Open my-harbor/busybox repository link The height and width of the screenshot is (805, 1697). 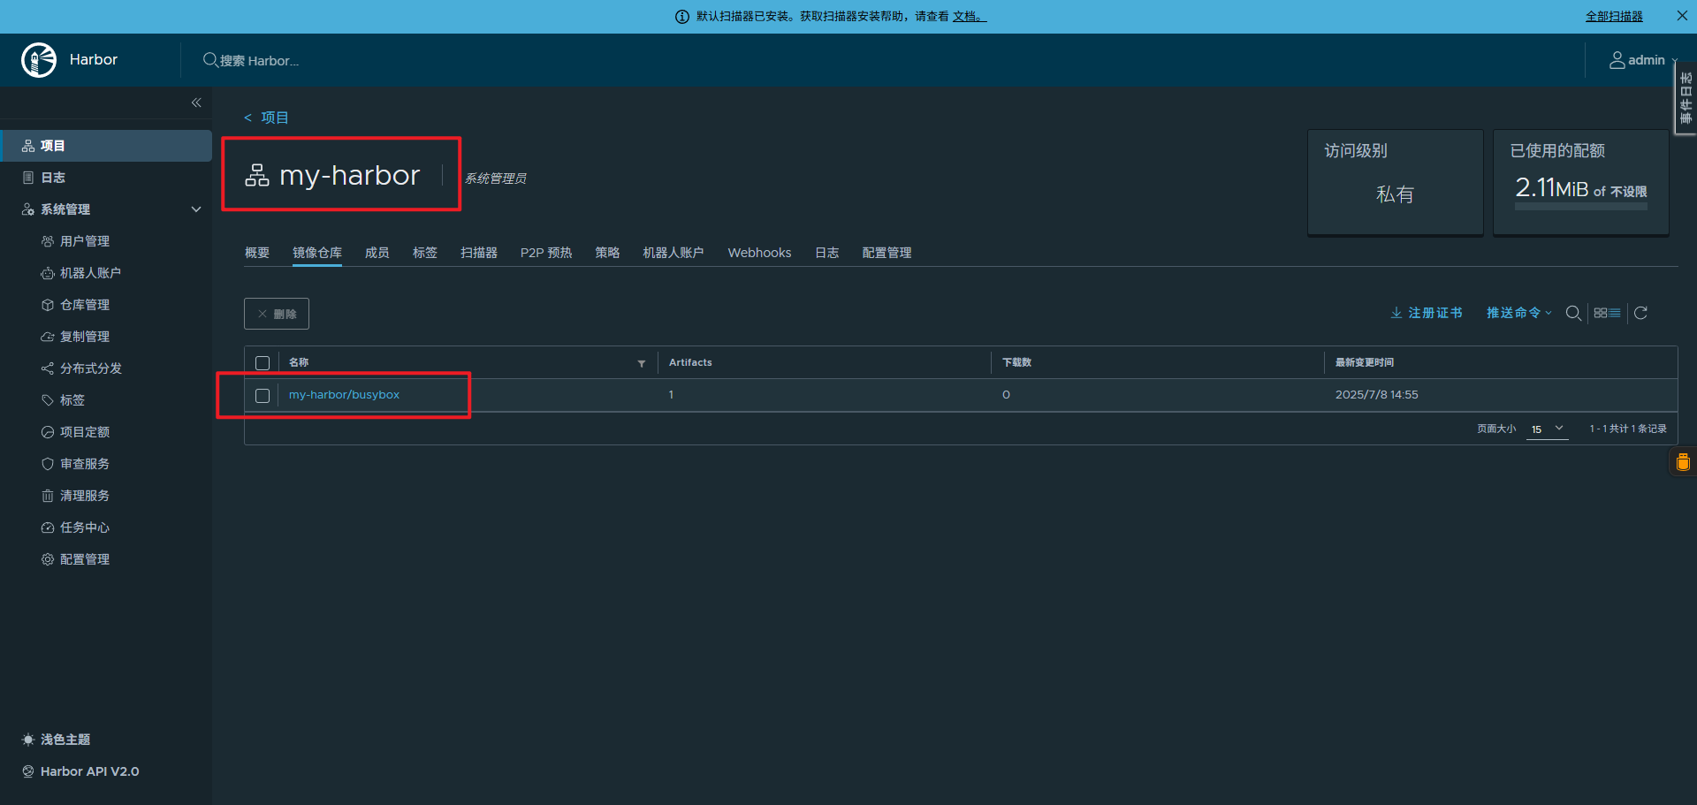(x=344, y=395)
